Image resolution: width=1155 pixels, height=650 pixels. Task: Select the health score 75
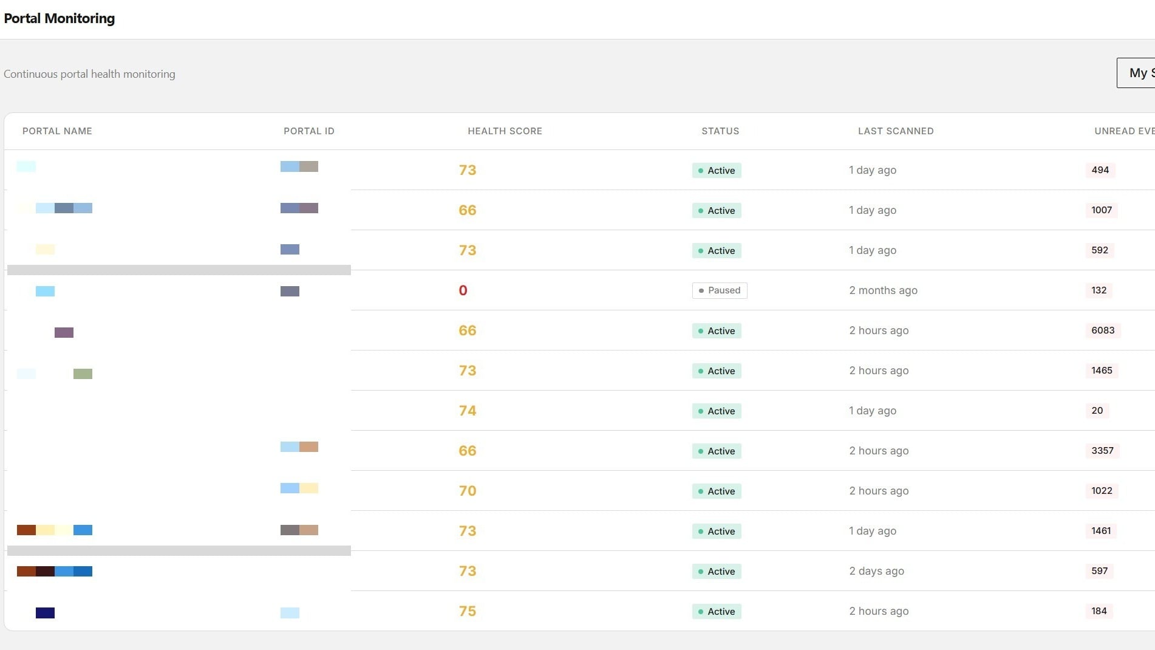[468, 611]
